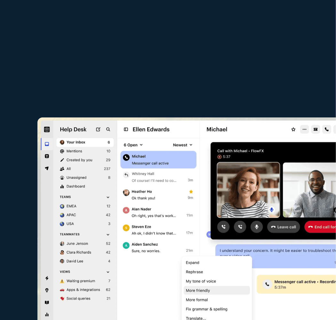Viewport: 336px width, 320px height.
Task: Open Alan Nader conversation
Action: click(158, 212)
